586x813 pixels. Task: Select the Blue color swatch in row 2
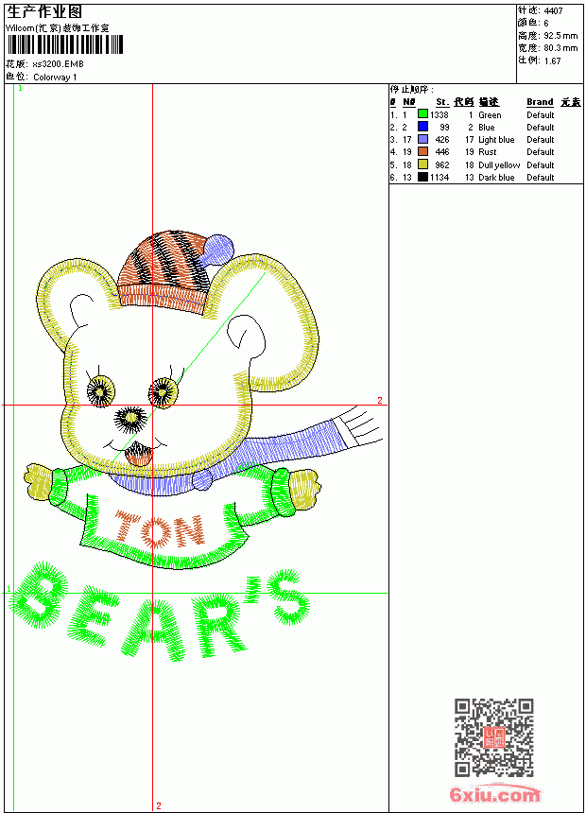click(422, 127)
